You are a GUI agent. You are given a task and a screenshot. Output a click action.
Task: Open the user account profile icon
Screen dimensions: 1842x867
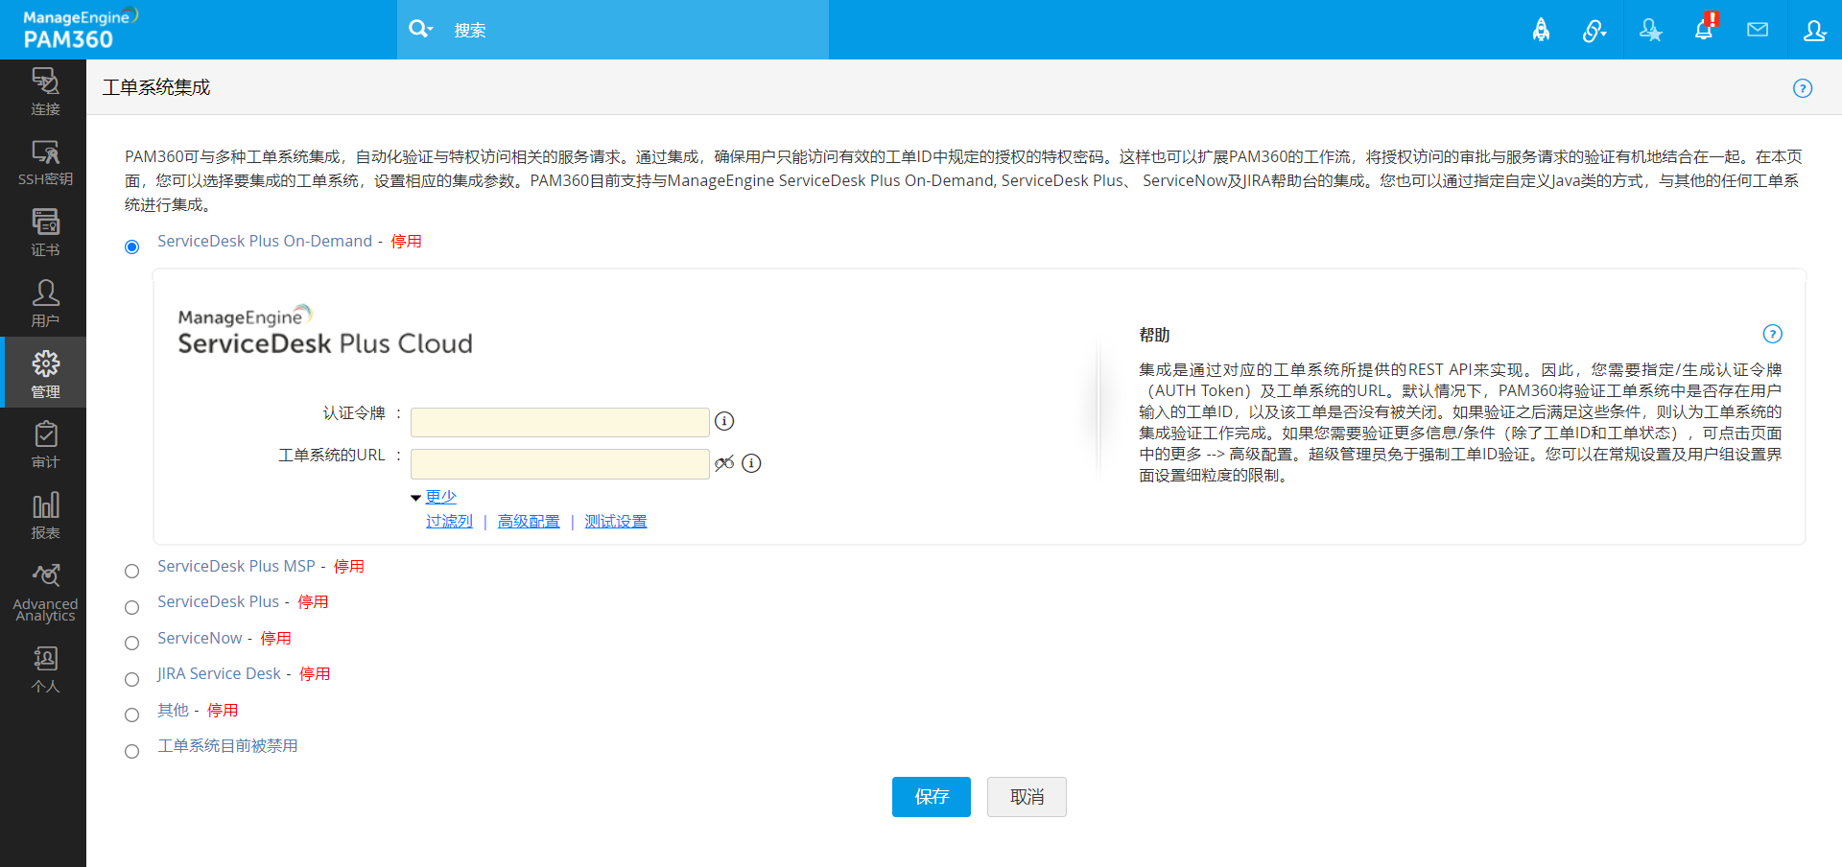[x=1814, y=31]
